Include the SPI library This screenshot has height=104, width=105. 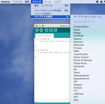(88, 82)
